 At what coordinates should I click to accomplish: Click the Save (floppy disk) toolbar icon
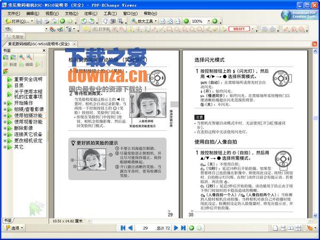coord(39,21)
